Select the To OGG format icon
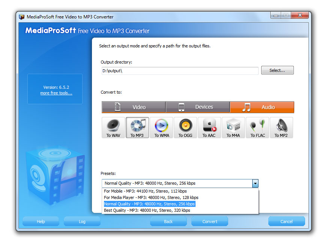 pyautogui.click(x=185, y=128)
